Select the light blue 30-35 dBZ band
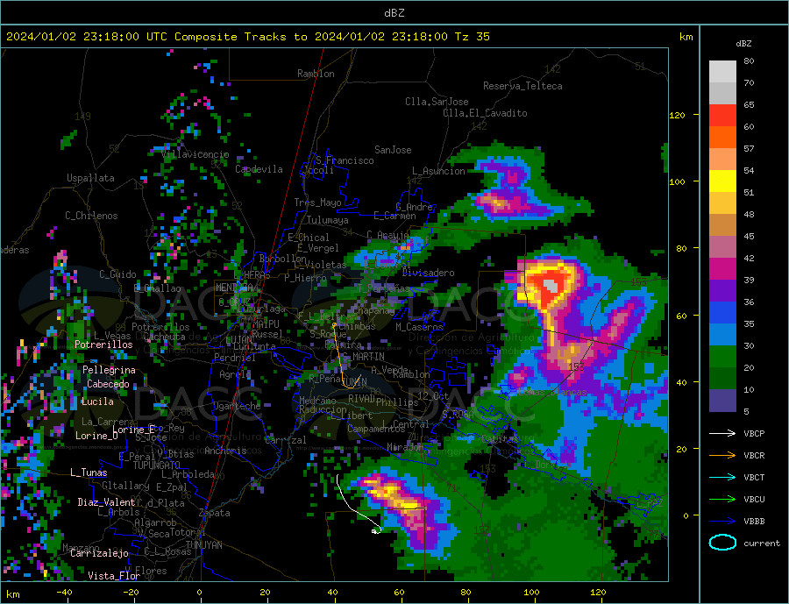This screenshot has height=604, width=789. click(x=722, y=335)
